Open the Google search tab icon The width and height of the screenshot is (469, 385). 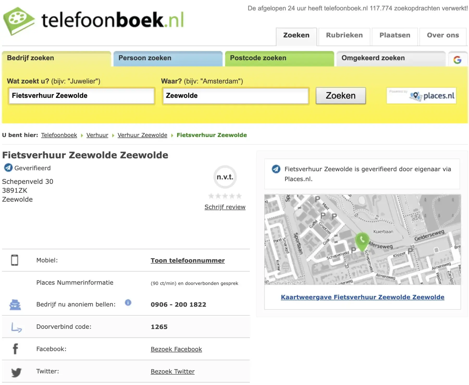pos(457,60)
